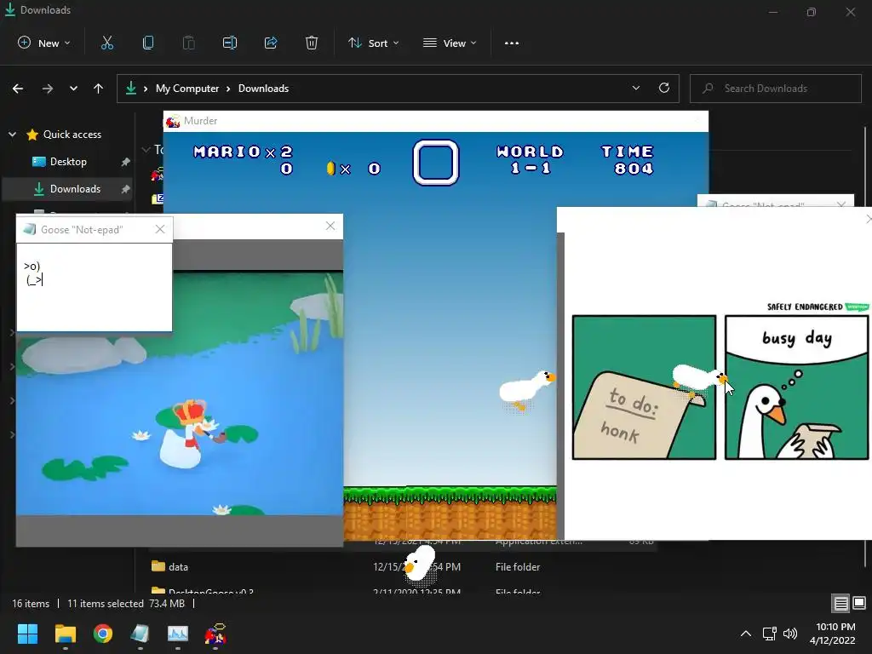Open the See more ellipsis menu
Screen dimensions: 872x654
(x=512, y=43)
